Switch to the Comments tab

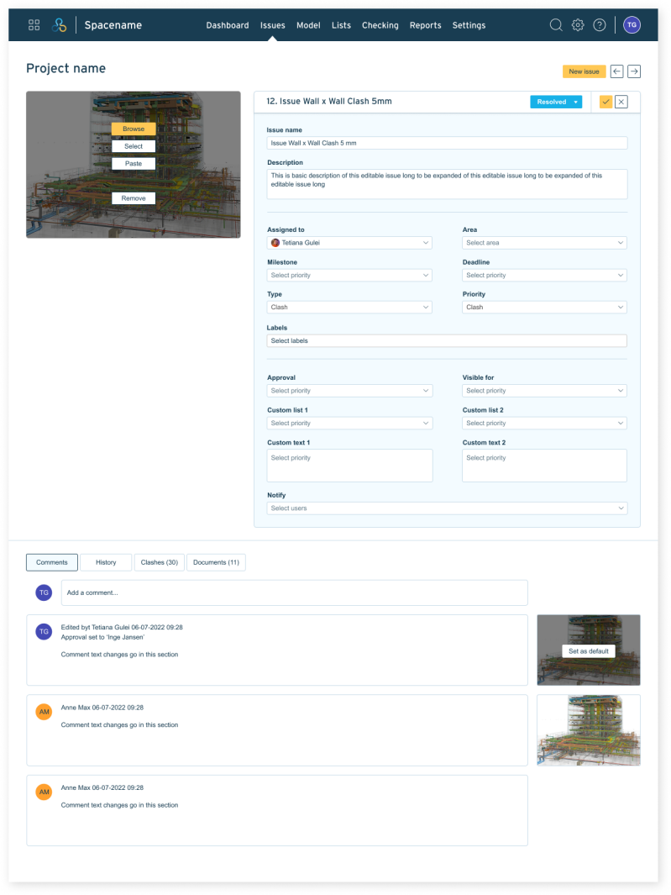[x=52, y=562]
